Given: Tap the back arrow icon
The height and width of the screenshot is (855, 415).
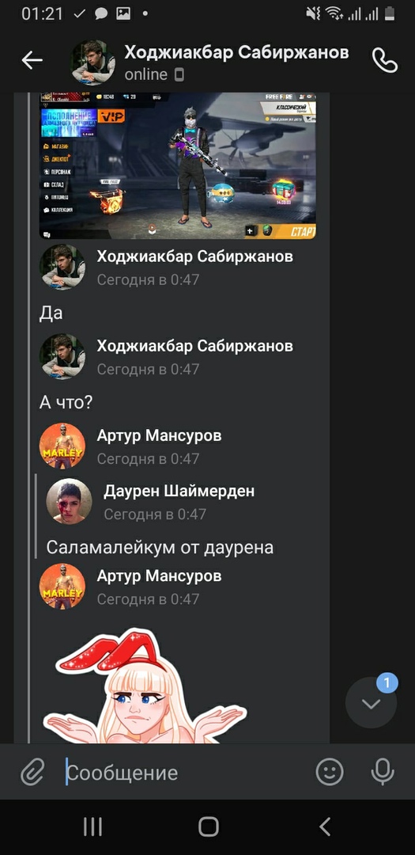Looking at the screenshot, I should click(x=32, y=60).
